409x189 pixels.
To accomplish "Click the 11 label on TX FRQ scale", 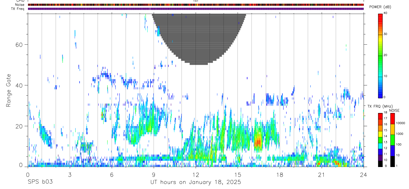I will 385,154.
